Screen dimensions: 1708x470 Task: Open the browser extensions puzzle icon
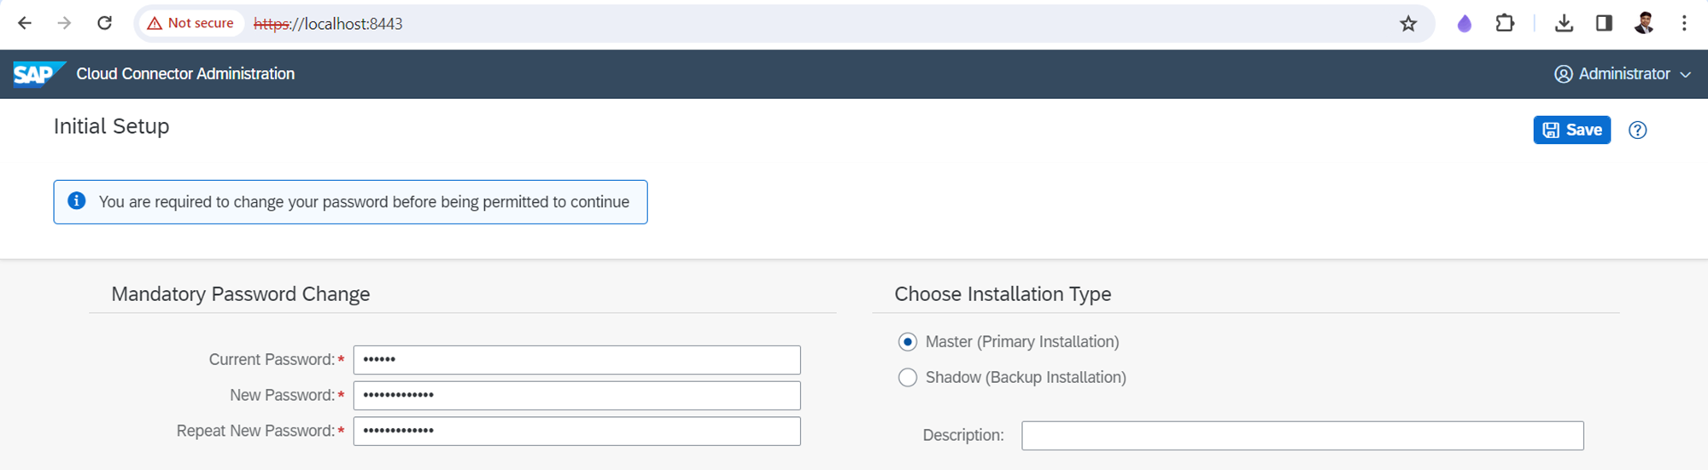coord(1505,24)
